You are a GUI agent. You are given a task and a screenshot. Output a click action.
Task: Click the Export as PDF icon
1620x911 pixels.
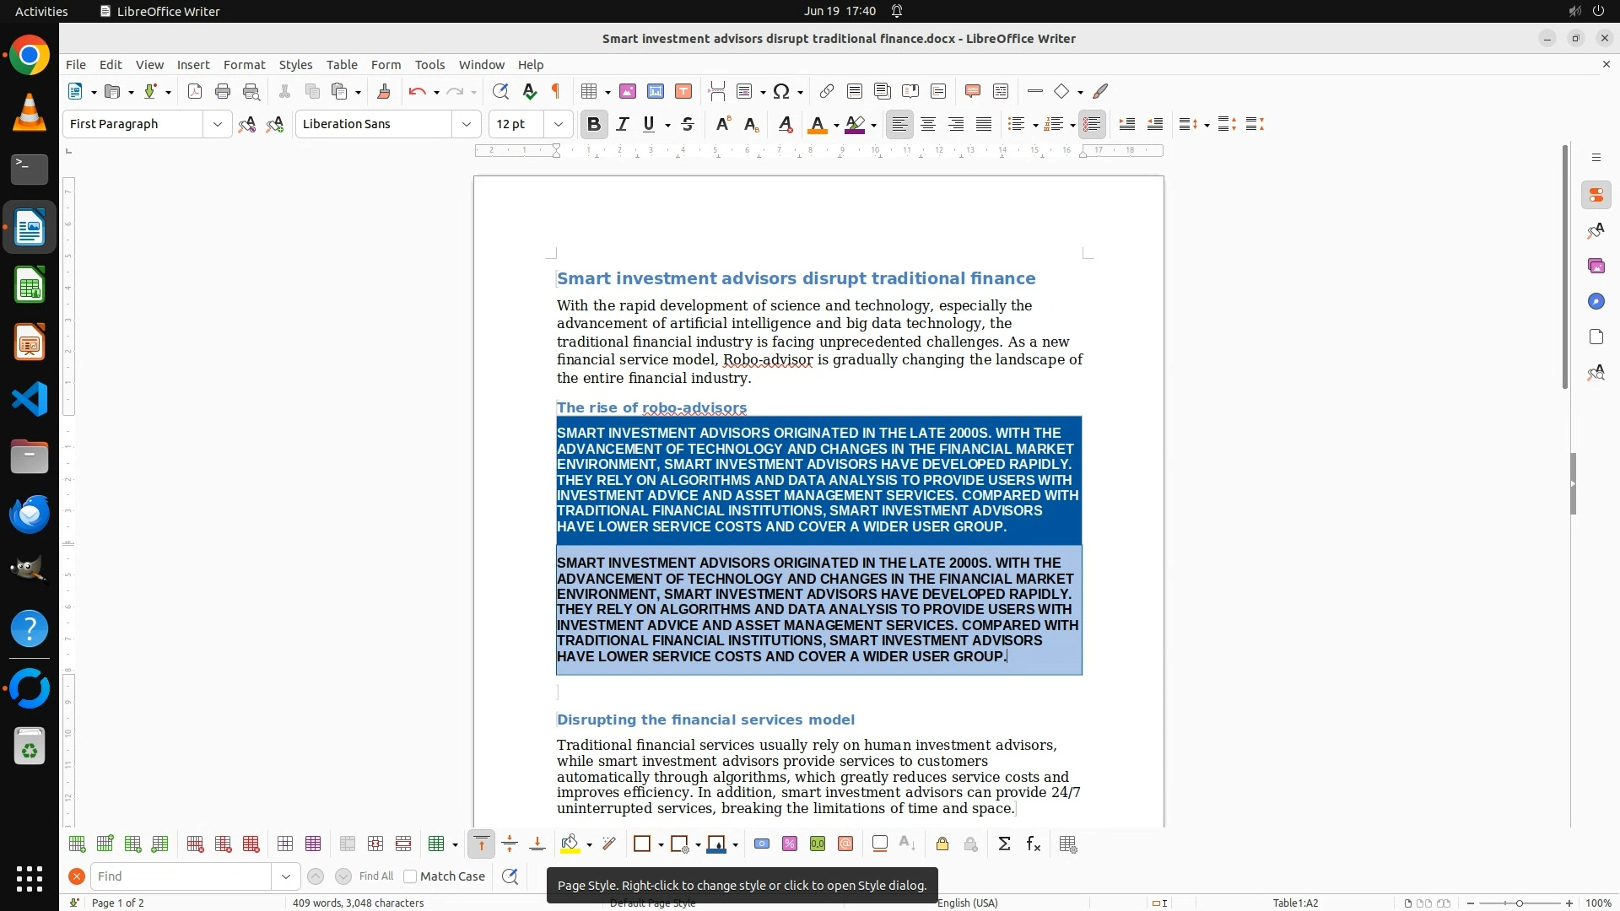pos(195,91)
